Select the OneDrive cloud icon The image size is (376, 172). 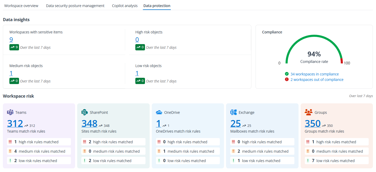tap(159, 112)
